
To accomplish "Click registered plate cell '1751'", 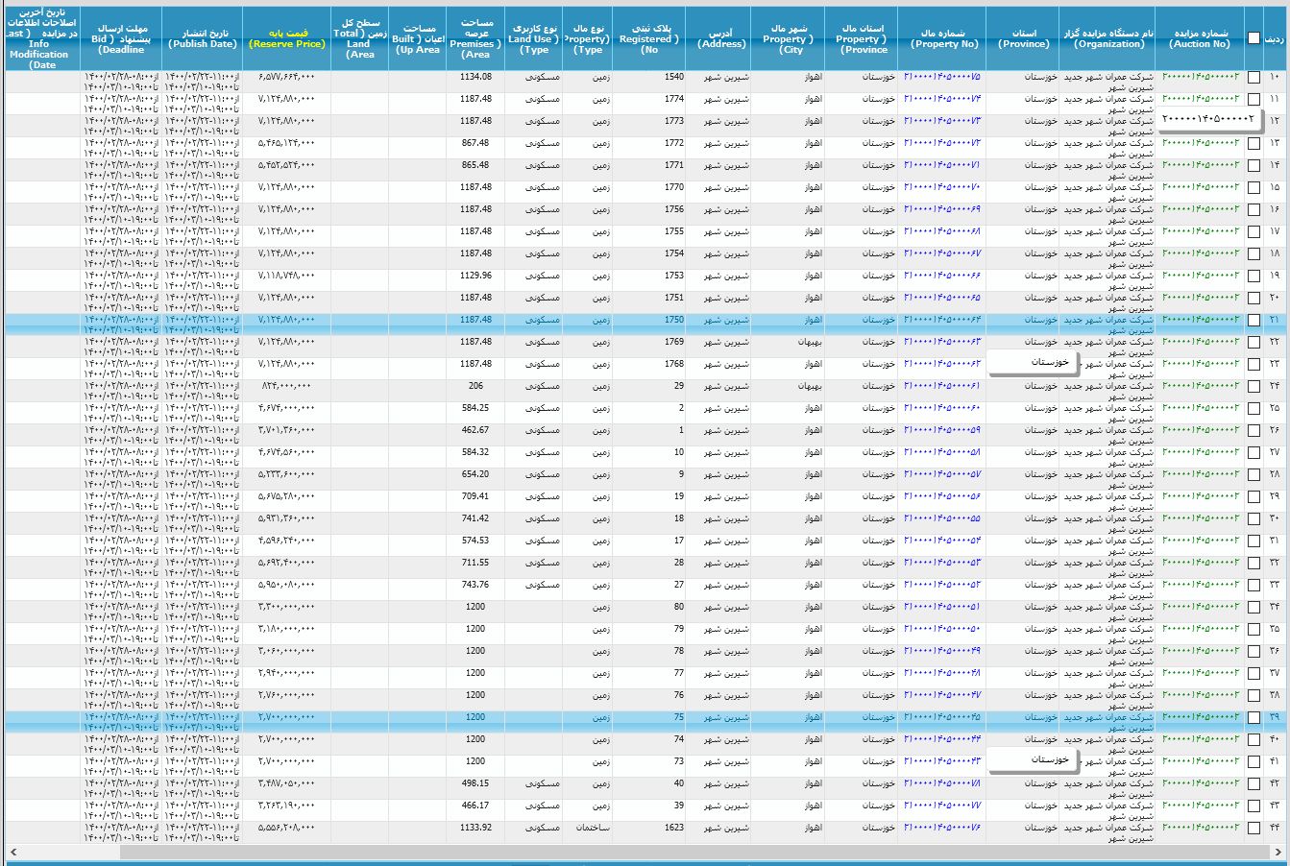I will (x=674, y=298).
